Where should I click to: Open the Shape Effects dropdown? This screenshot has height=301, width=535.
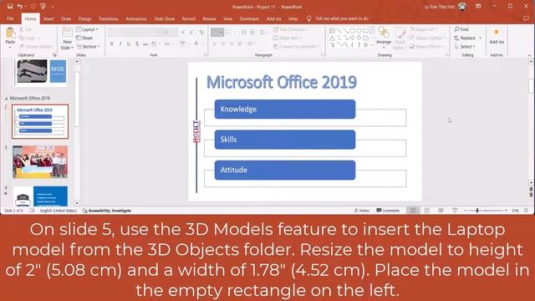(x=426, y=47)
